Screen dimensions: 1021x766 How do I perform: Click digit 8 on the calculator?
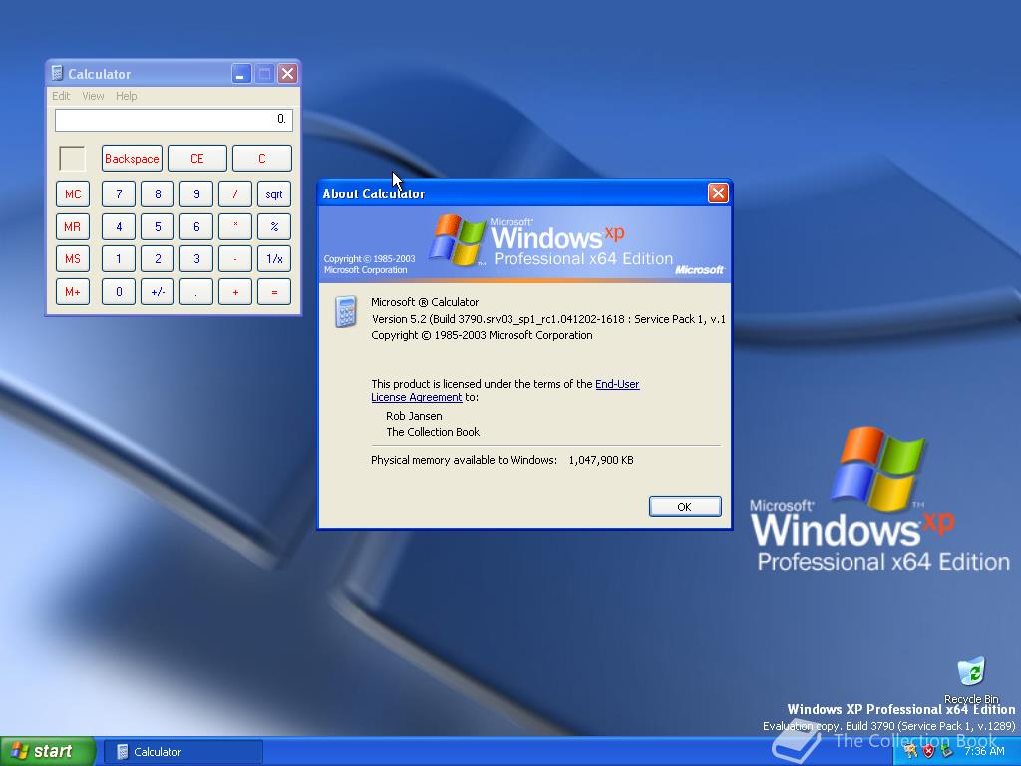[158, 194]
